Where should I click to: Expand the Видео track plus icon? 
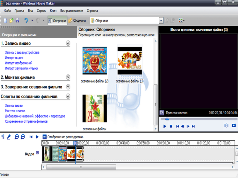(x=37, y=153)
